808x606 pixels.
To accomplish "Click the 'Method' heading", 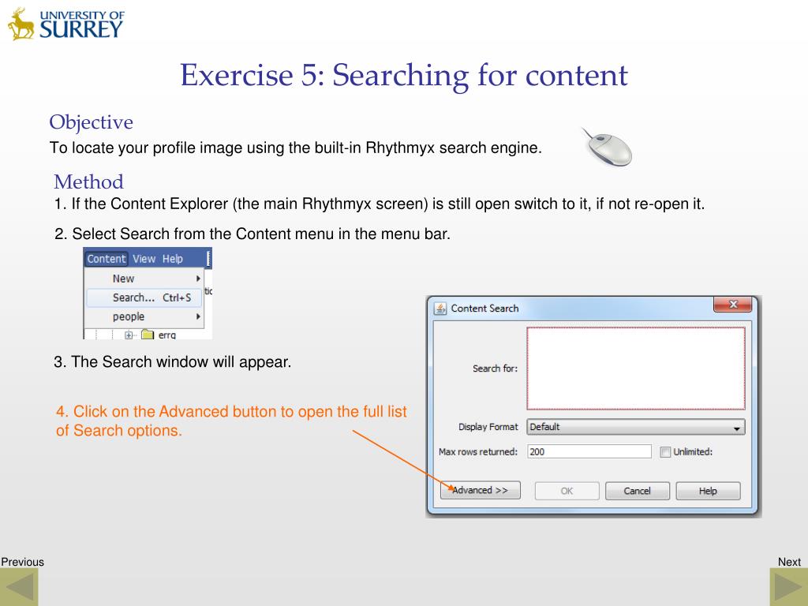I will click(x=88, y=182).
